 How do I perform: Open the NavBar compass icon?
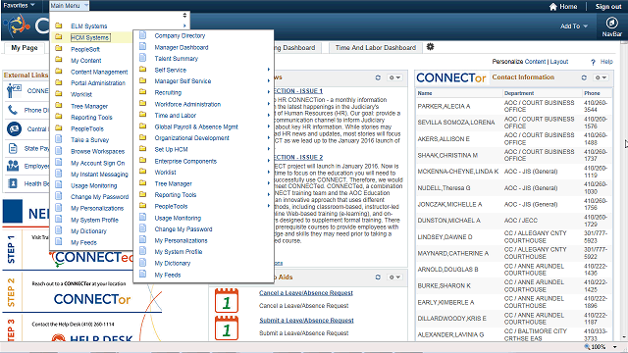(611, 23)
